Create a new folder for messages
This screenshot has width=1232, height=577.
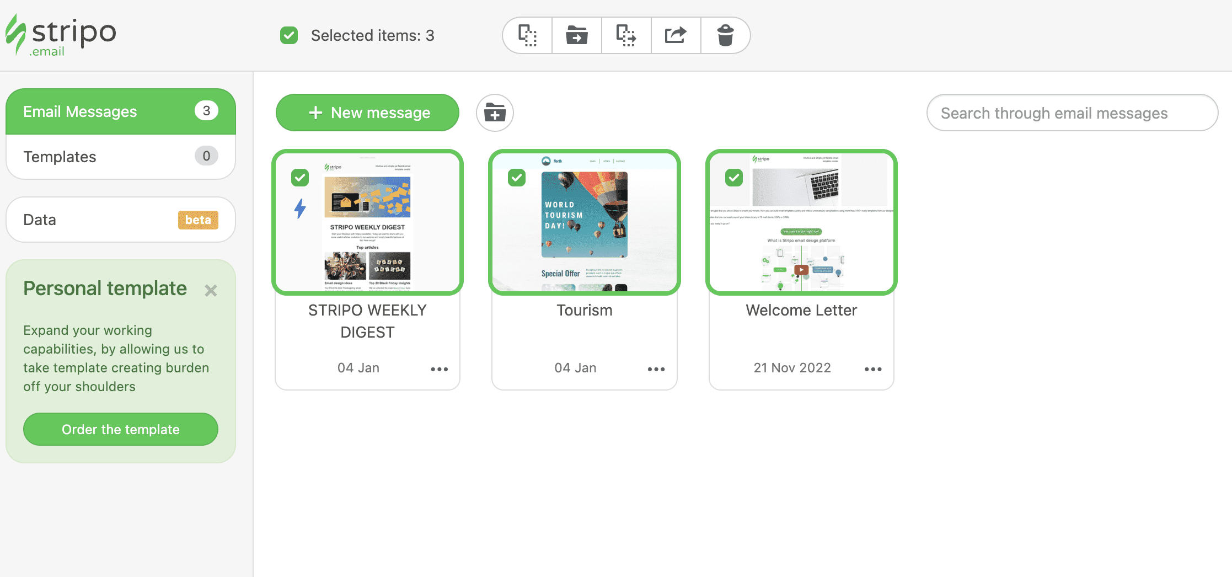(494, 113)
